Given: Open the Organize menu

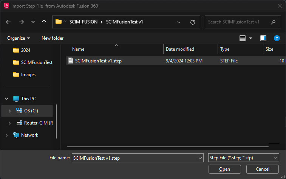Looking at the screenshot, I should pyautogui.click(x=19, y=38).
